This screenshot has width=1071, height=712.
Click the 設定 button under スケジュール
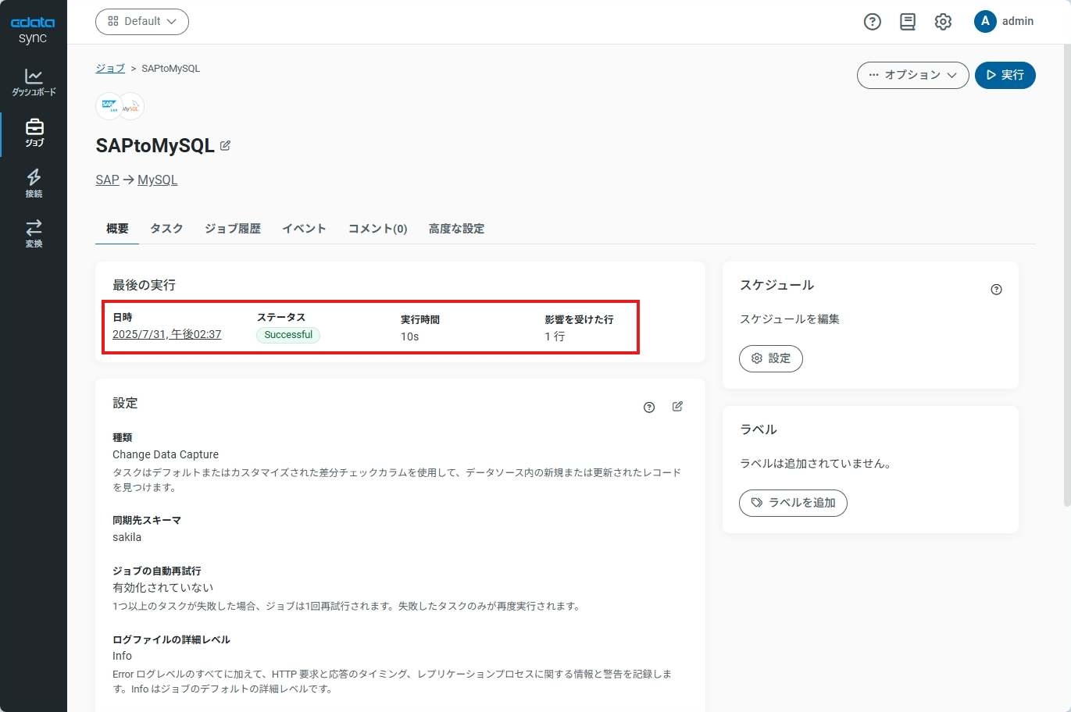click(771, 358)
